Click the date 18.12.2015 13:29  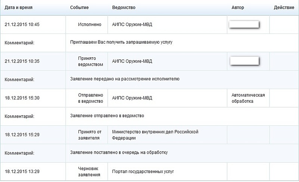(x=22, y=171)
